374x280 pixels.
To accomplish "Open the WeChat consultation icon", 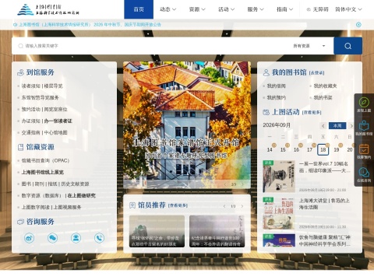I will [52, 238].
